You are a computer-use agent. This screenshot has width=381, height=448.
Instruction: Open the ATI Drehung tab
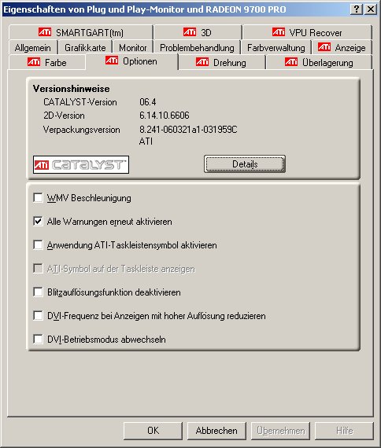click(x=221, y=62)
